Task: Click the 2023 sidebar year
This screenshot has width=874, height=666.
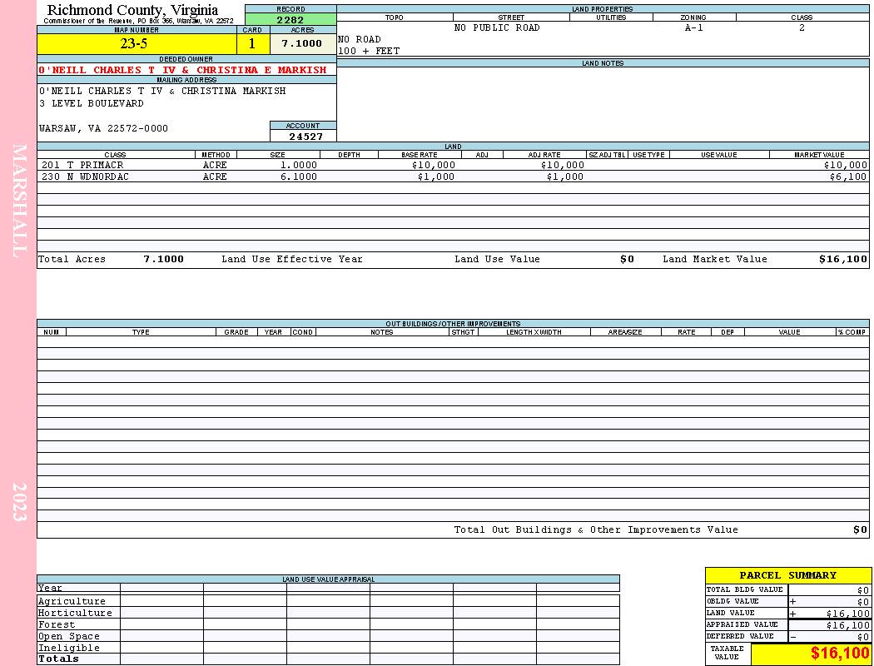Action: (x=19, y=502)
